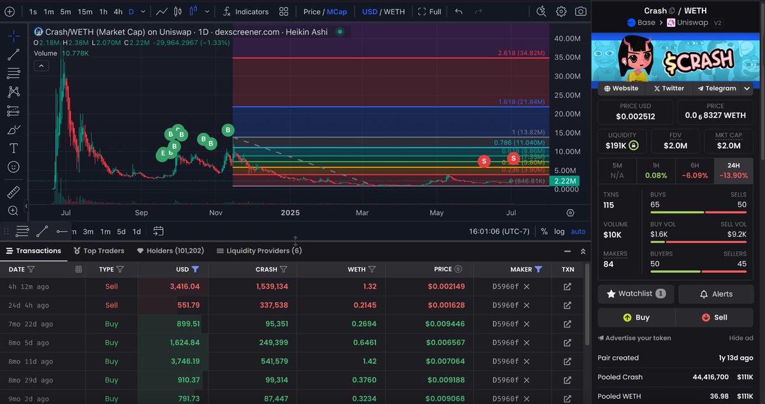Click the red Sell button
Viewport: 765px width, 404px height.
tap(715, 317)
